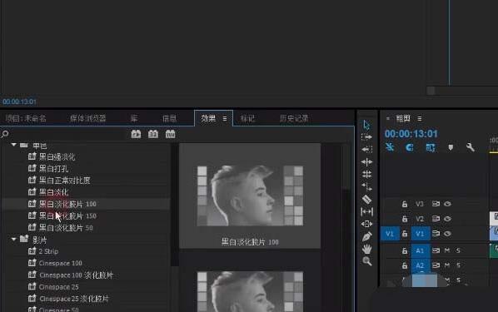Click the source monitor timecode 00:00:13:01

pyautogui.click(x=19, y=102)
